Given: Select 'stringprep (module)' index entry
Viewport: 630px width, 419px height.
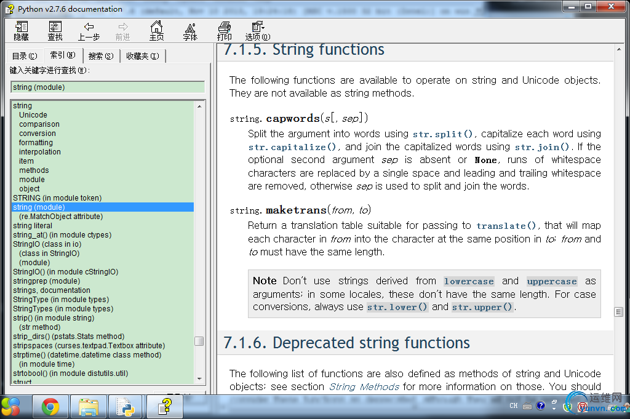Looking at the screenshot, I should (x=47, y=281).
